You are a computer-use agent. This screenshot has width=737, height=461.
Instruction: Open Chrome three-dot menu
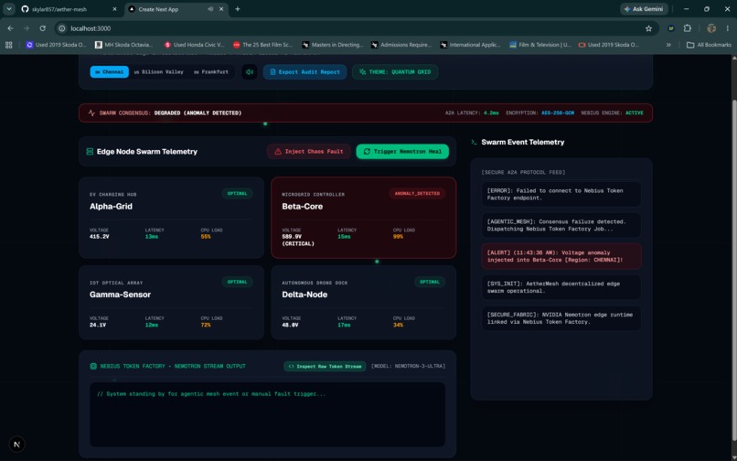[x=727, y=28]
